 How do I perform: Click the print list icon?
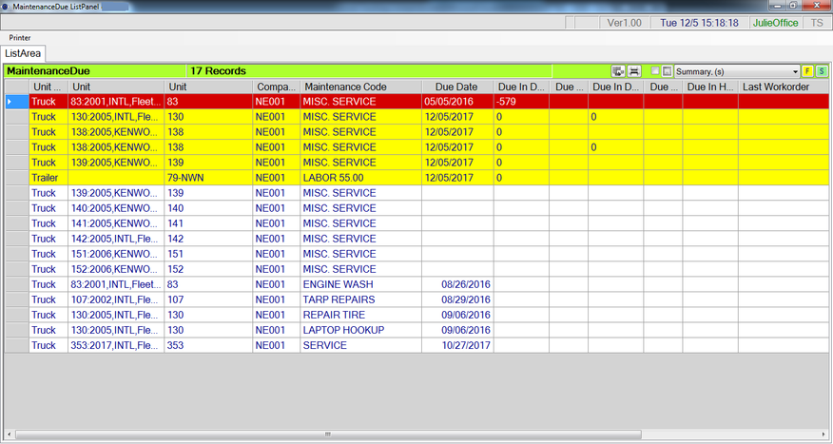point(634,71)
